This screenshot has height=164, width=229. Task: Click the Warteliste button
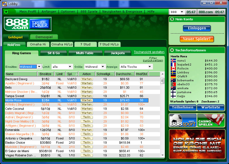click(211, 107)
